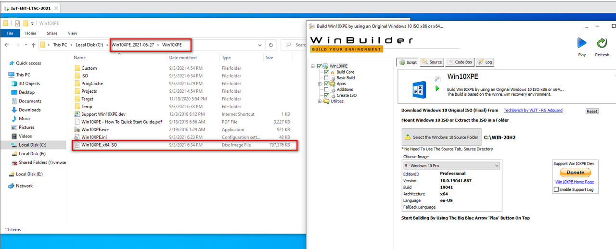Open the File menu in Explorer

coord(10,33)
